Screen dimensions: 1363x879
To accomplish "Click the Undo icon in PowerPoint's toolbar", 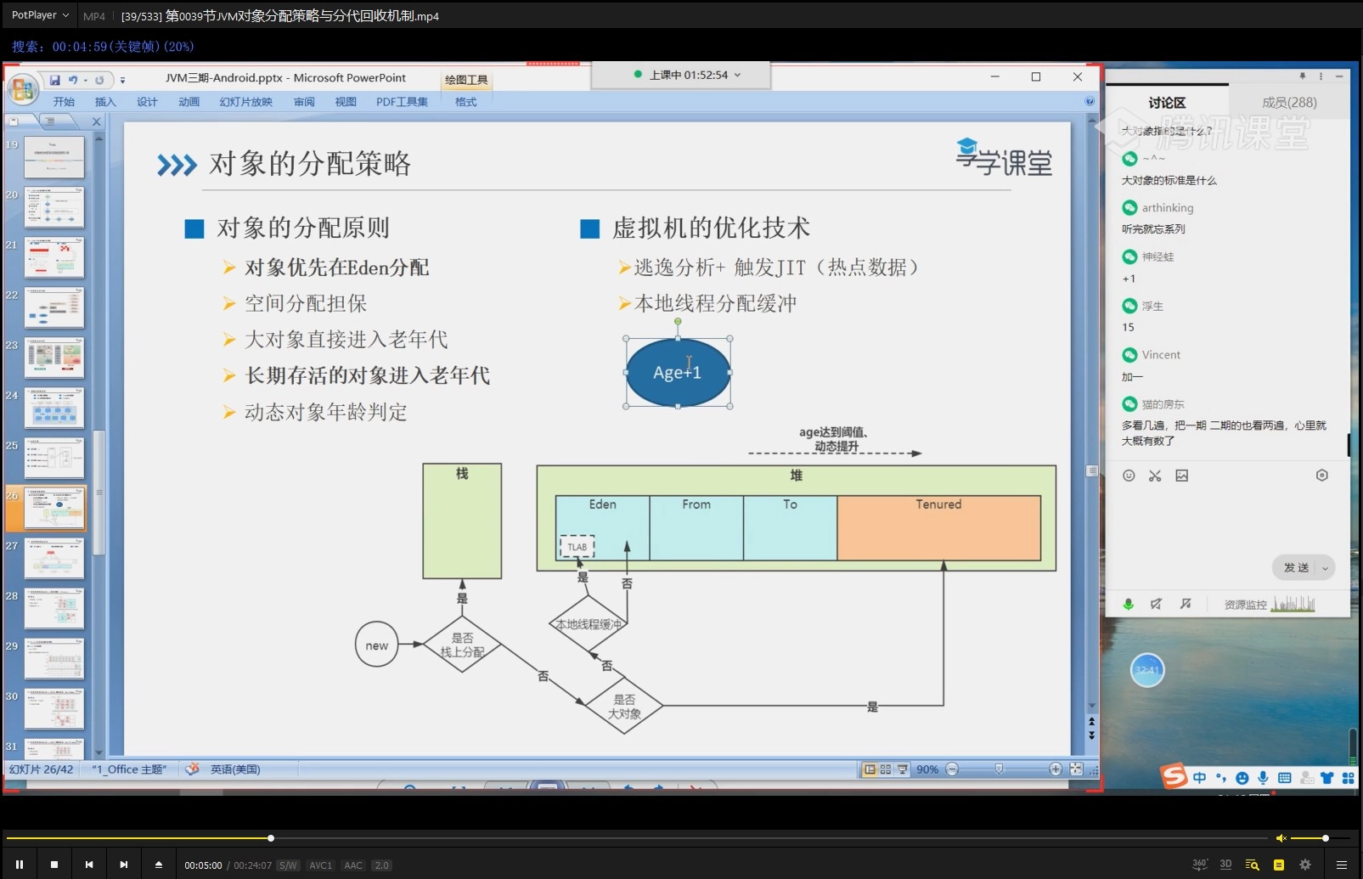I will 72,79.
